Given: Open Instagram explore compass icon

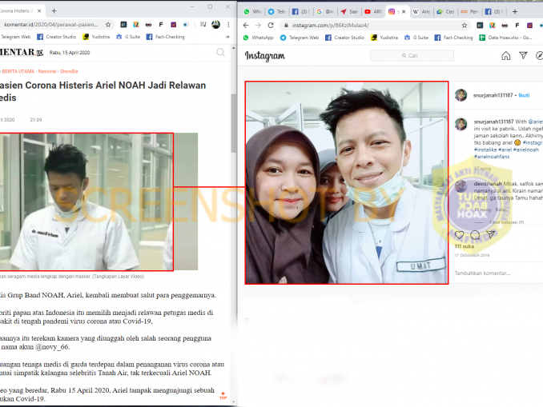Looking at the screenshot, I should tap(539, 55).
